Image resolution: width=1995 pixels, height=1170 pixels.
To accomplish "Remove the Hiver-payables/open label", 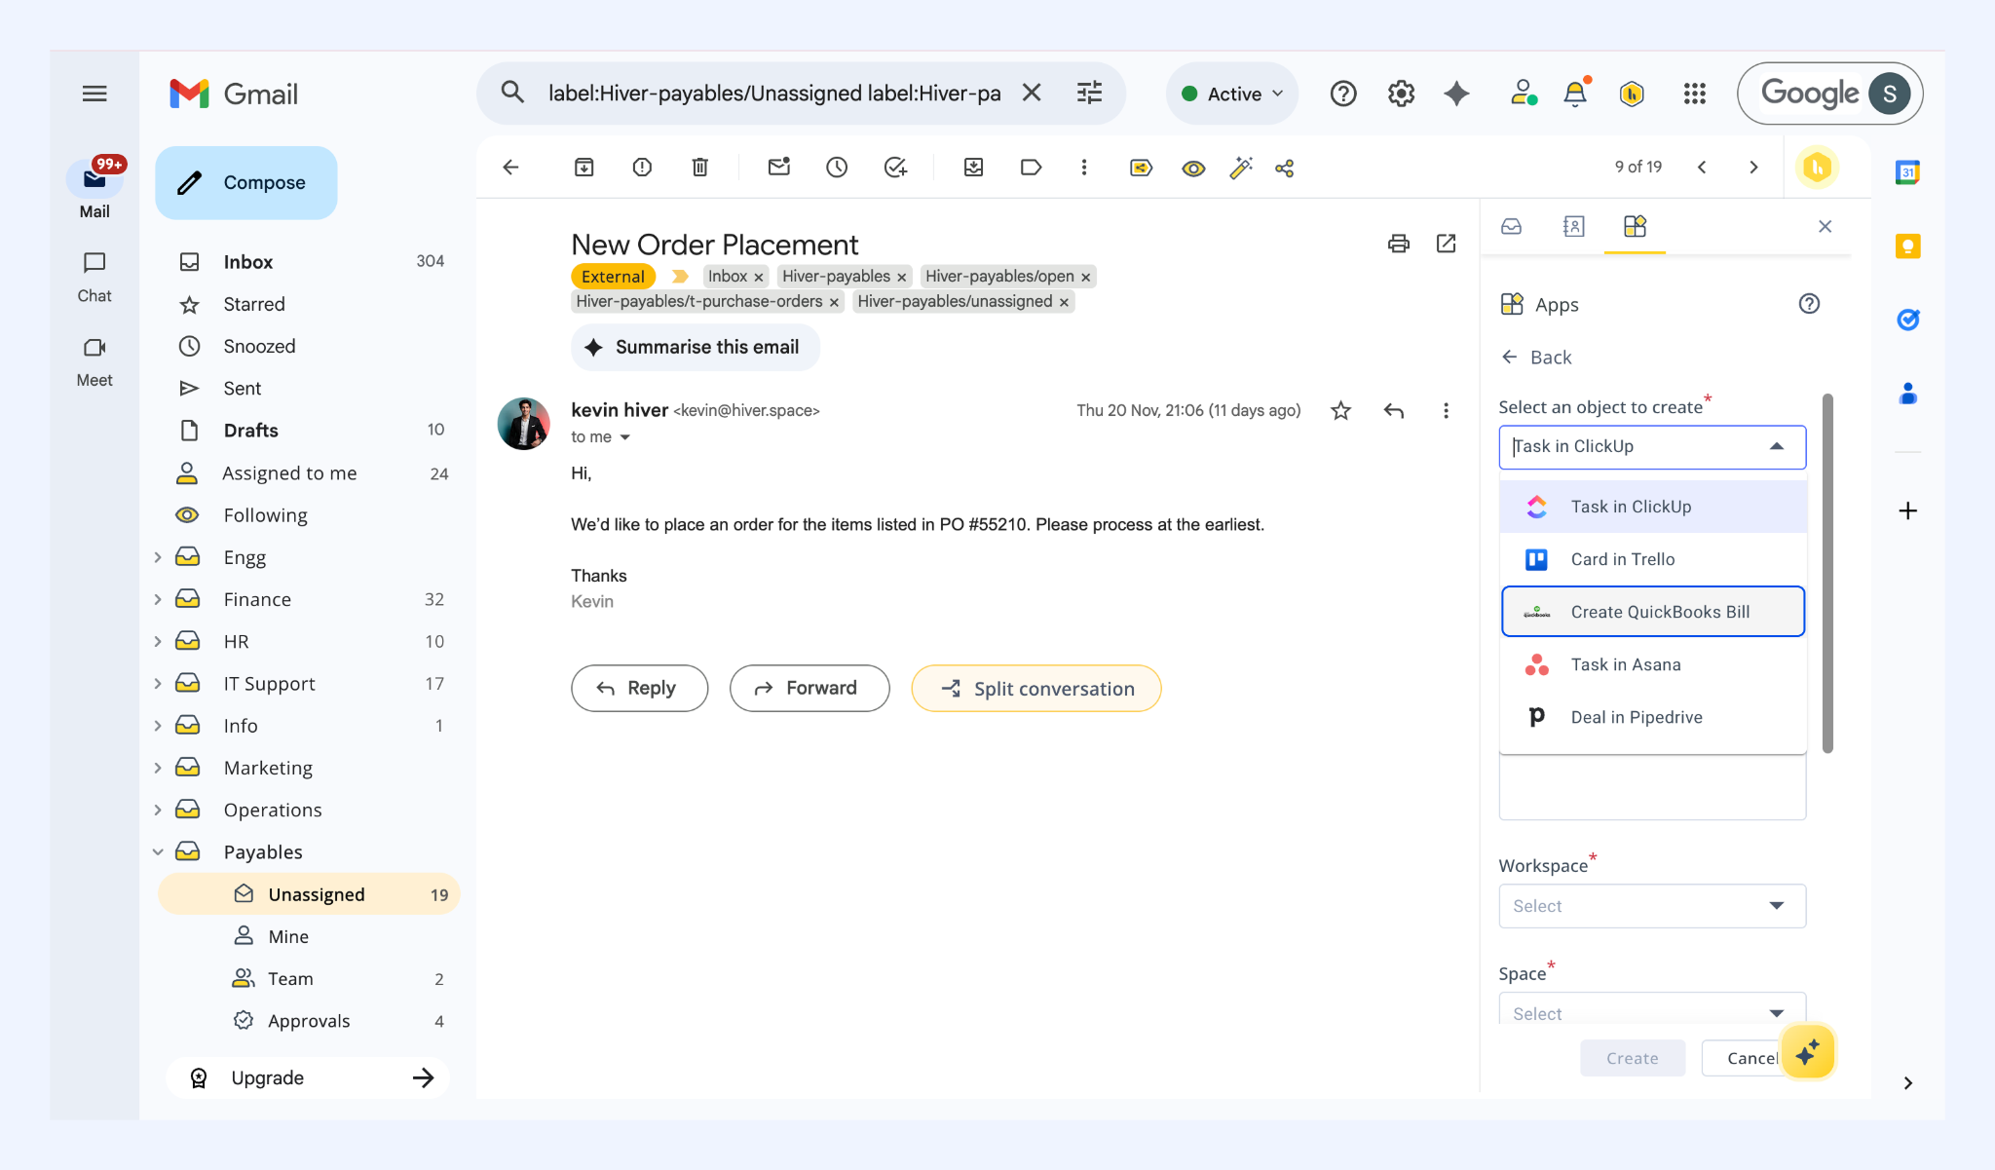I will pyautogui.click(x=1085, y=278).
